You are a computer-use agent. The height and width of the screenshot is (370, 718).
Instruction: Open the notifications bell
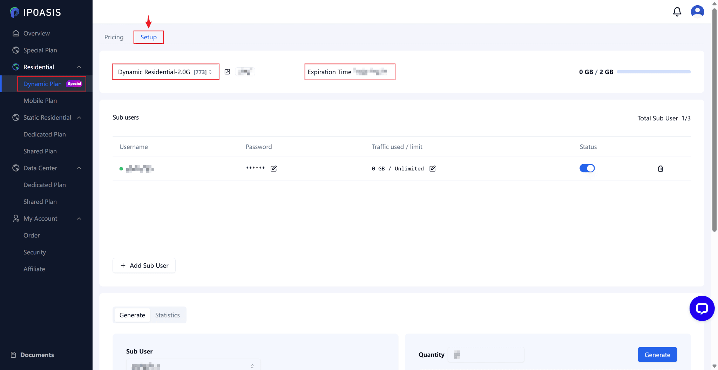677,12
